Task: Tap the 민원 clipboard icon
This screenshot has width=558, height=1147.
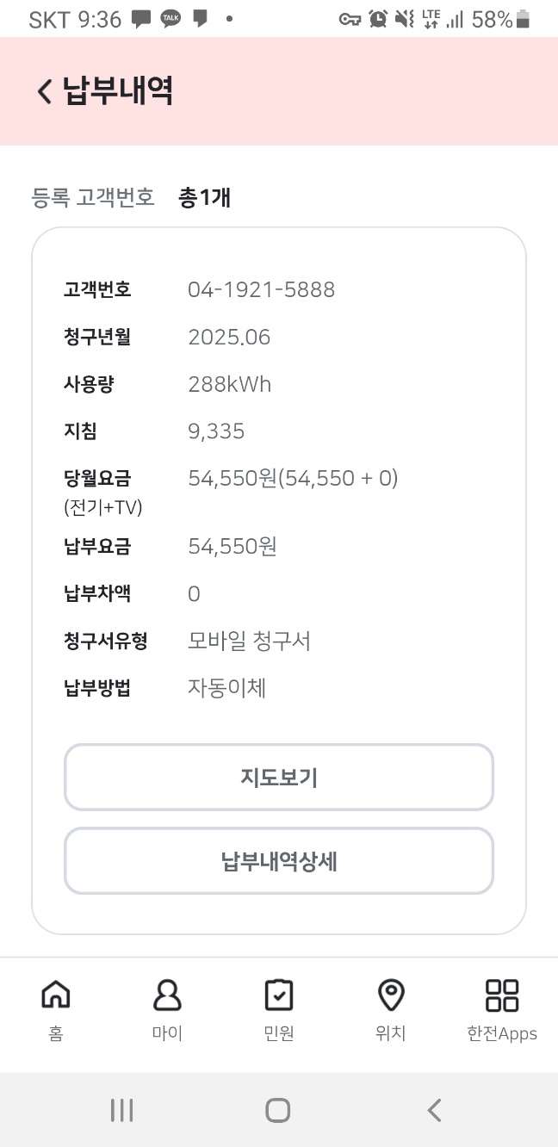Action: tap(279, 995)
